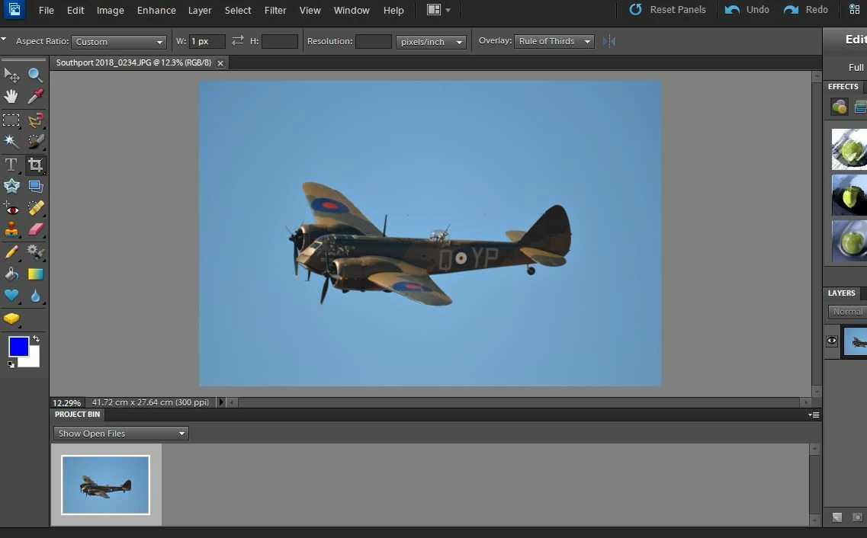Open the arrange documents layout icon
This screenshot has width=867, height=538.
coord(434,10)
